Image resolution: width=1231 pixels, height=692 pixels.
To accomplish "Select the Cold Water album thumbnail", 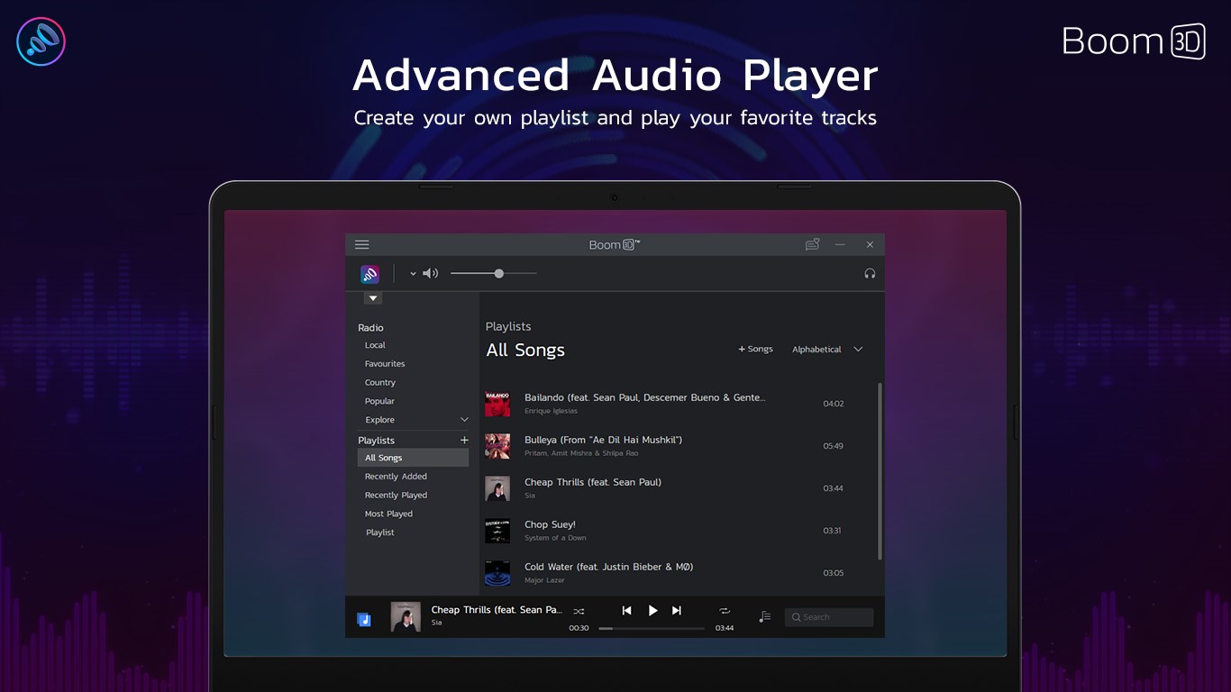I will click(x=497, y=573).
